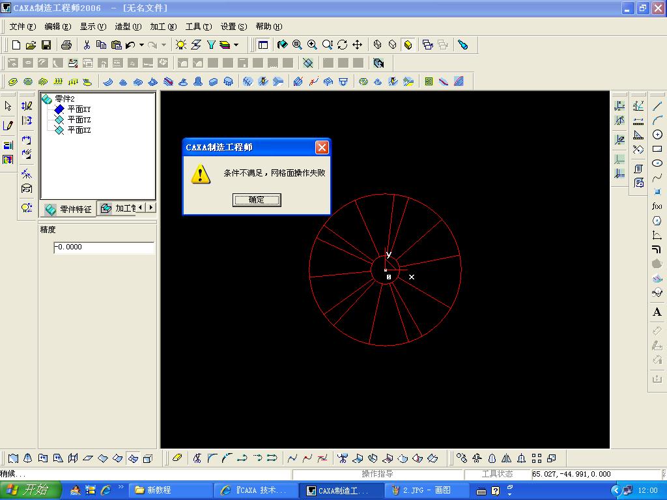Select the Ellipse drawing tool

(x=657, y=163)
